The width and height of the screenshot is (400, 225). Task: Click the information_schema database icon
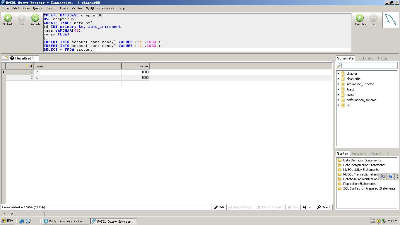pos(343,84)
